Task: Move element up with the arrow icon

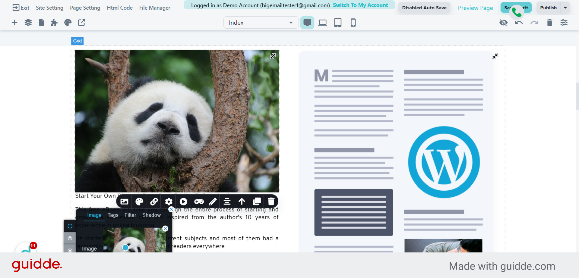Action: tap(242, 201)
